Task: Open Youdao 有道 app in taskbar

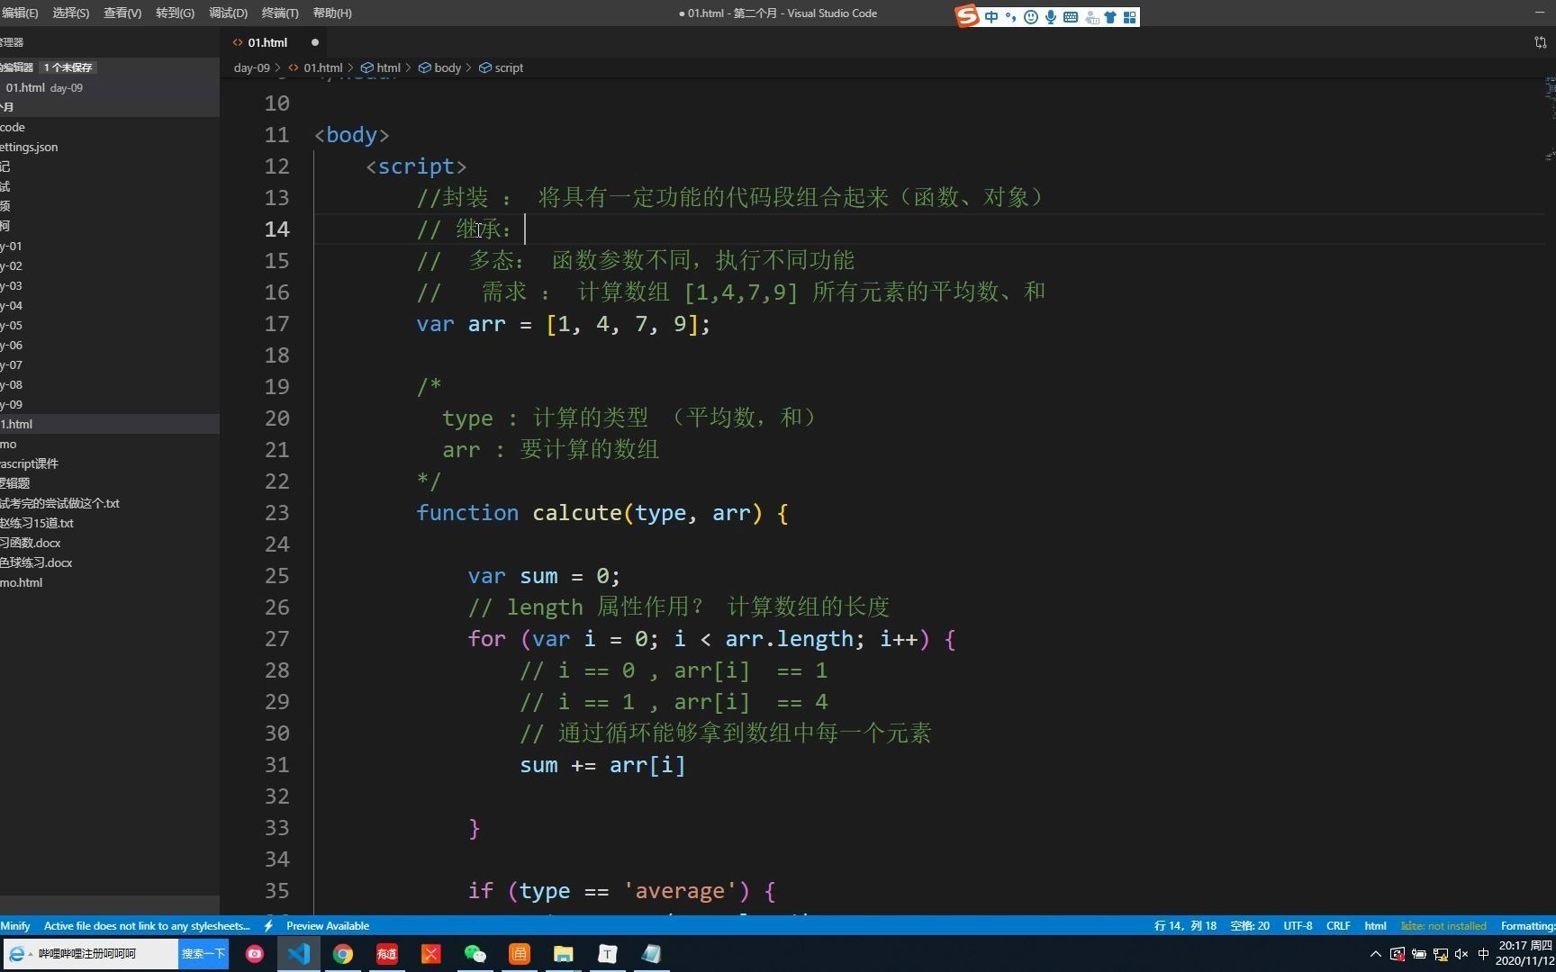Action: coord(387,954)
